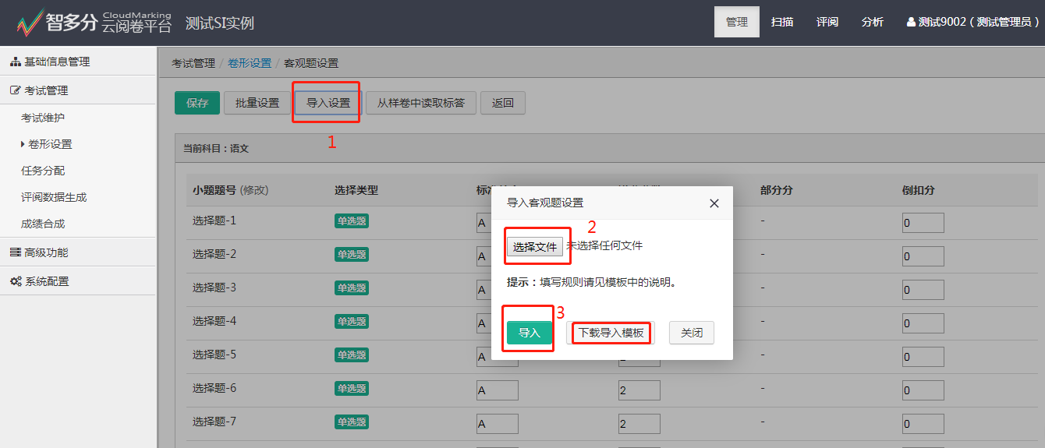Viewport: 1045px width, 448px height.
Task: Click the 卷形设置 breadcrumb link
Action: (250, 63)
